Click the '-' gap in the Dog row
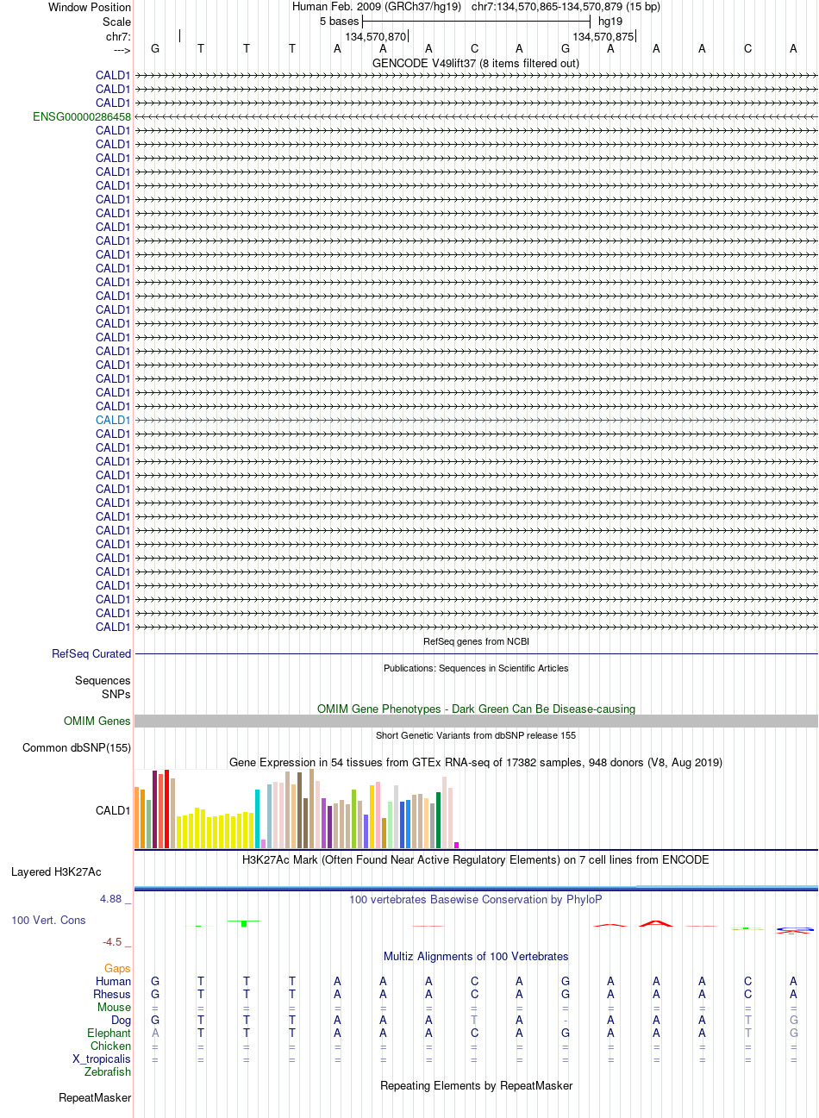The height and width of the screenshot is (1118, 819). click(566, 1021)
